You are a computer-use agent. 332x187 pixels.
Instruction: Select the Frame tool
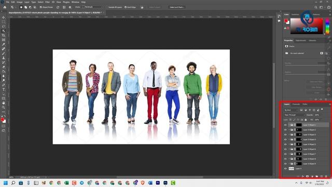[4, 40]
